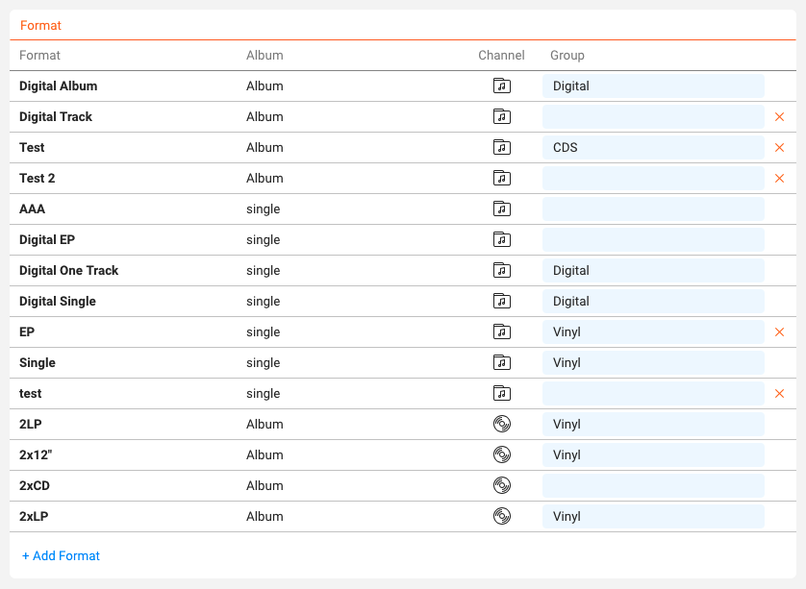
Task: Remove the EP format row
Action: (x=779, y=332)
